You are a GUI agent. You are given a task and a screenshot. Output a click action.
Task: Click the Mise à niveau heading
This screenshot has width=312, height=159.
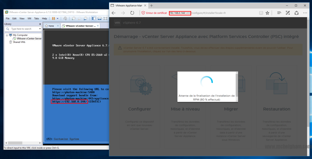(x=185, y=109)
